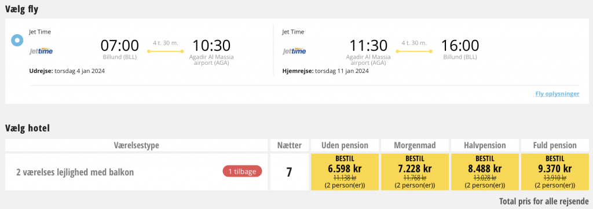Book Halvpension option for 8.488 kr
Screen dimensions: 593x209
[x=485, y=172]
